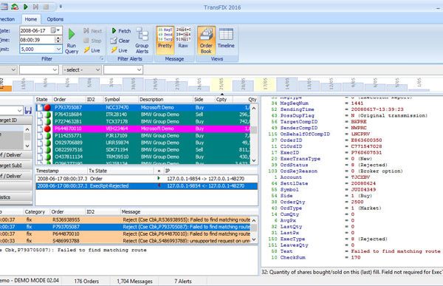Open the empty dropdown left of '- select -'
Image resolution: width=443 pixels, height=286 pixels.
(x=38, y=69)
